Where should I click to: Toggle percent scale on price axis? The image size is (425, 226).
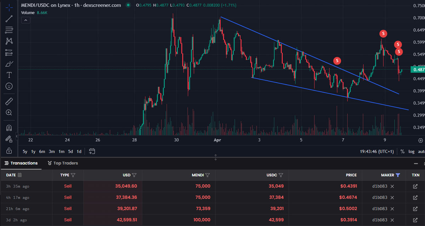[x=402, y=152]
